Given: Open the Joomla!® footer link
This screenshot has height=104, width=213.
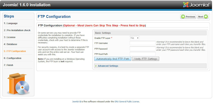Looking at the screenshot, I should coord(77,102).
